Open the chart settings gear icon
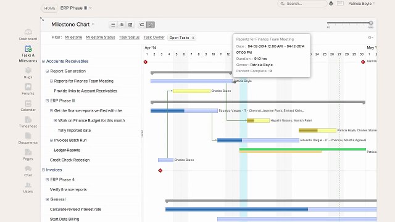The width and height of the screenshot is (395, 222). [370, 37]
